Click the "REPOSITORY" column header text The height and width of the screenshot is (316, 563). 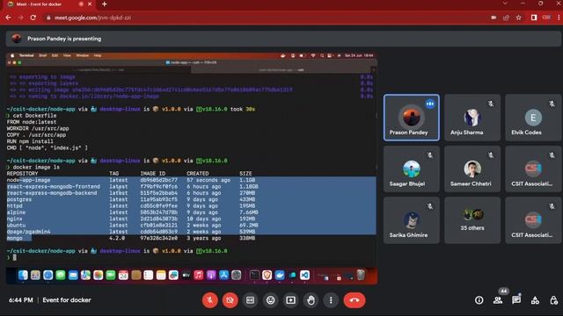(22, 174)
